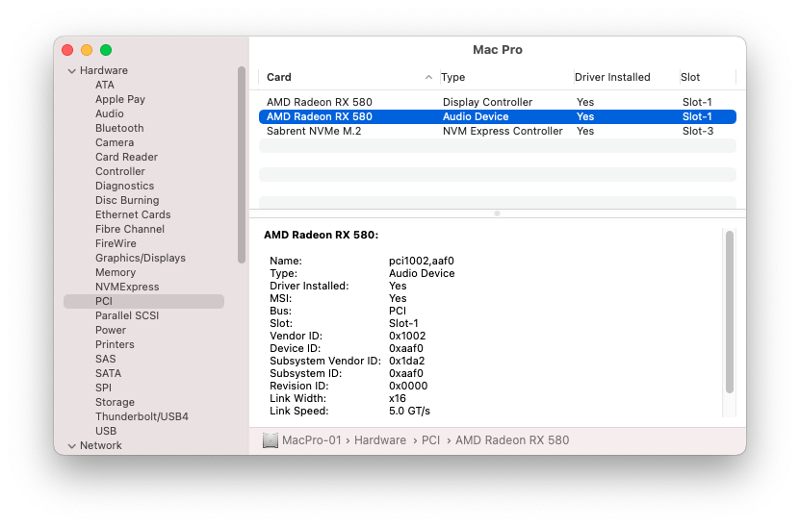
Task: Collapse the Hardware section in sidebar
Action: click(x=72, y=71)
